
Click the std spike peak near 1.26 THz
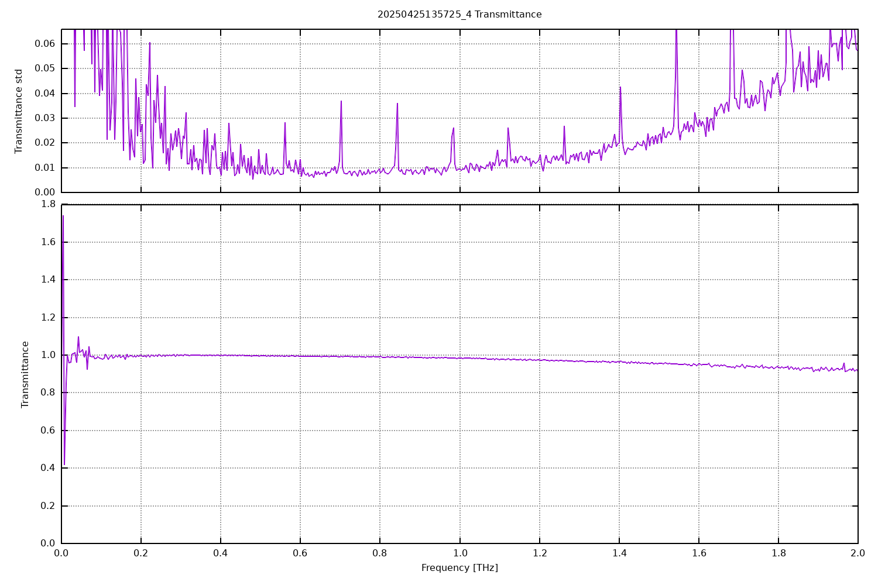tap(564, 126)
